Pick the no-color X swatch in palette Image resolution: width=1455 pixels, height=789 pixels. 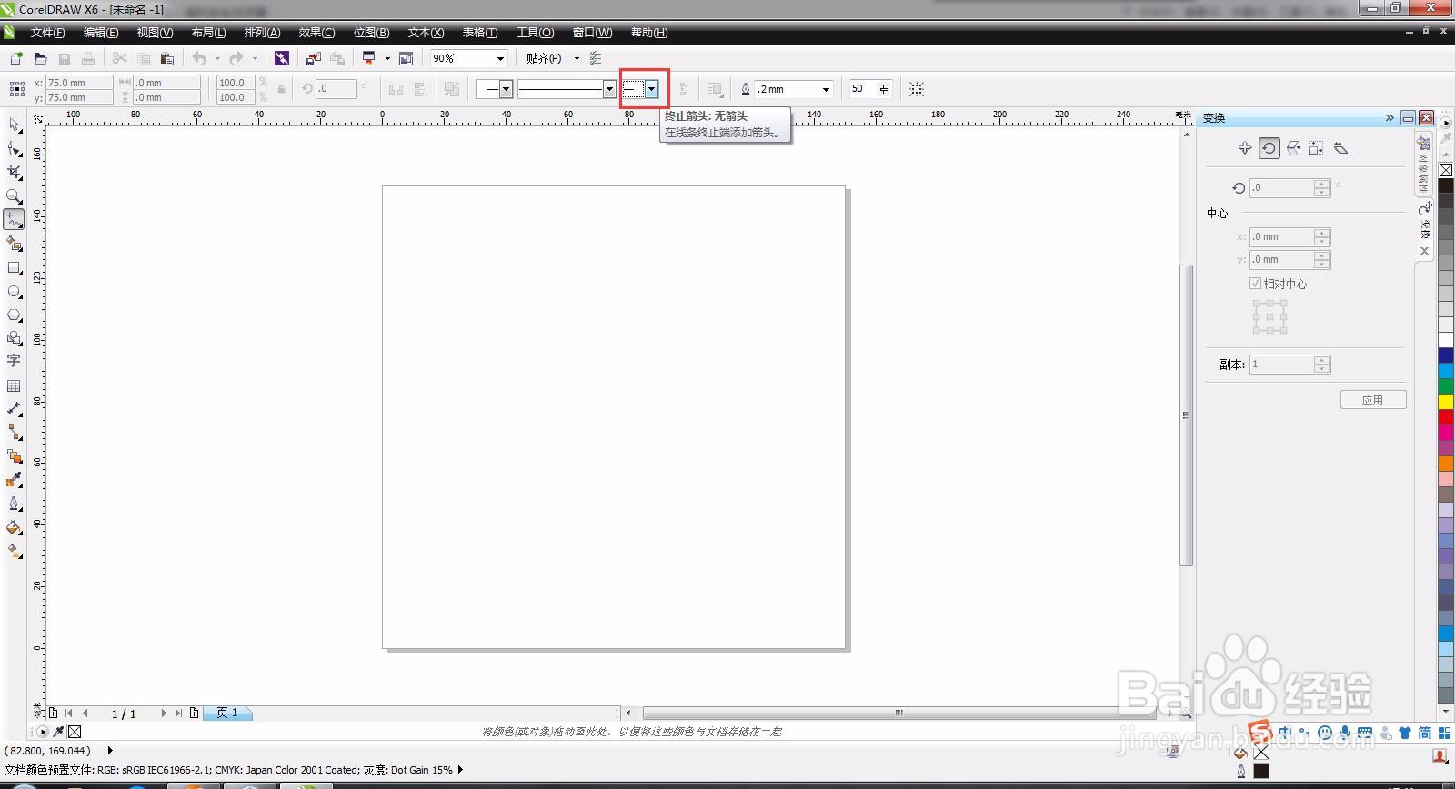tap(1446, 170)
